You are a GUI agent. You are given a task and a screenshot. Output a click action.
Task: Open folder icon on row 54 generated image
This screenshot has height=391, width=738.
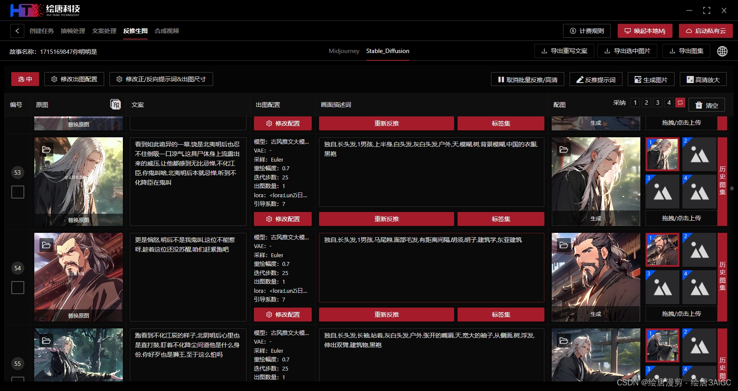[x=564, y=245]
